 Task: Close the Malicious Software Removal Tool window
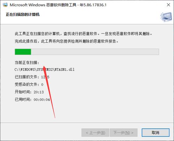[168, 5]
